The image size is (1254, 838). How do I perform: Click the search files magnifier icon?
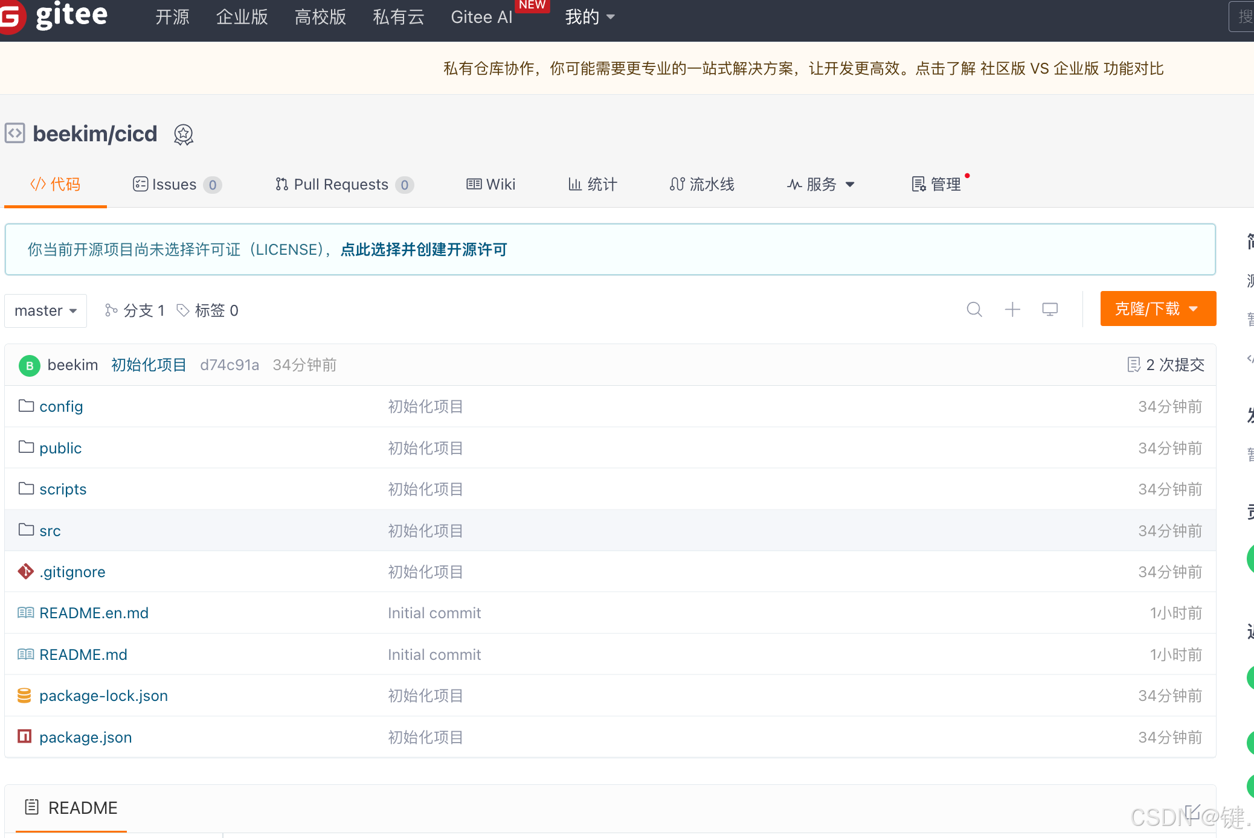[x=974, y=310]
